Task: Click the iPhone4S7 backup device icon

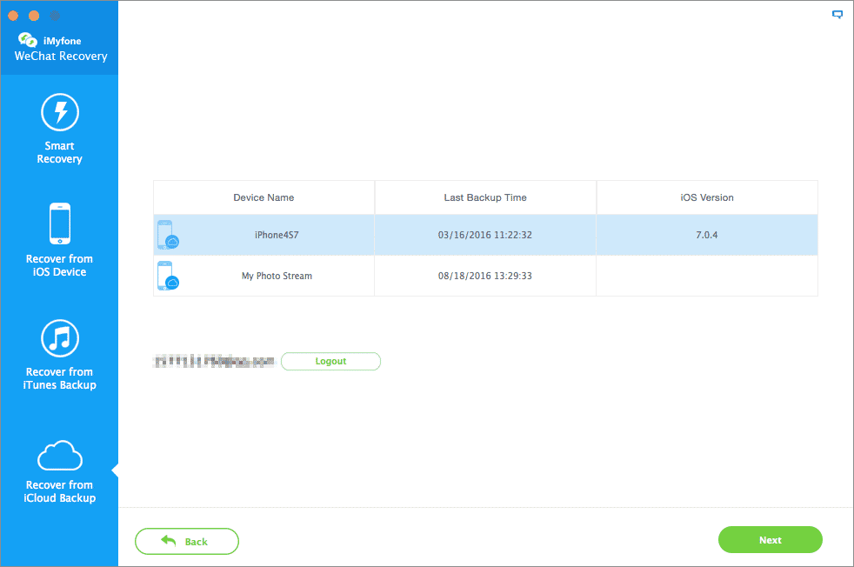Action: click(167, 236)
